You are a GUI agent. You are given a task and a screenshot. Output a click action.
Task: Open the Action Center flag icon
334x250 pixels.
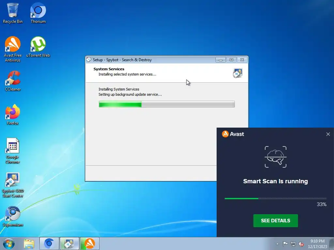pos(285,244)
